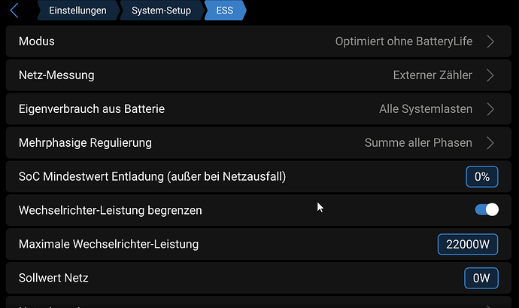Edit SoC Mindestwert 0% field

click(x=482, y=177)
